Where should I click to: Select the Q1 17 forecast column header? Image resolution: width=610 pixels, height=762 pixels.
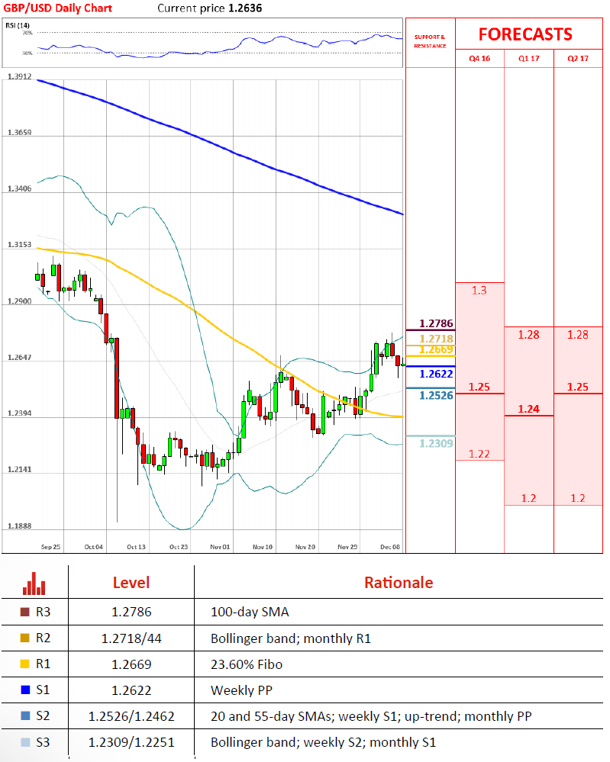pos(529,58)
